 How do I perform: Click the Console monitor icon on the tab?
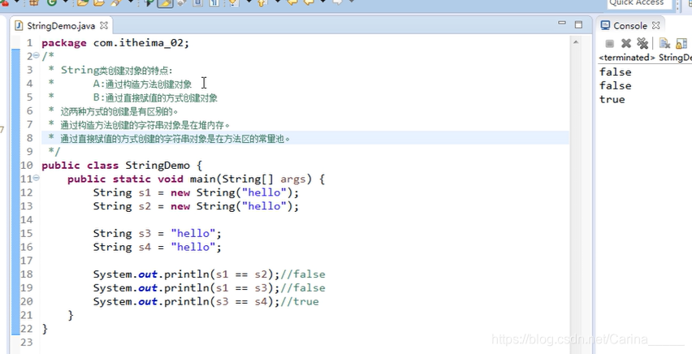(606, 26)
